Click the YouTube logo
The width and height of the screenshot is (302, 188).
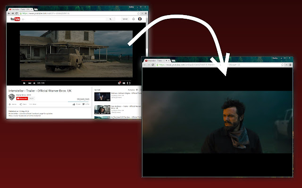click(x=15, y=19)
